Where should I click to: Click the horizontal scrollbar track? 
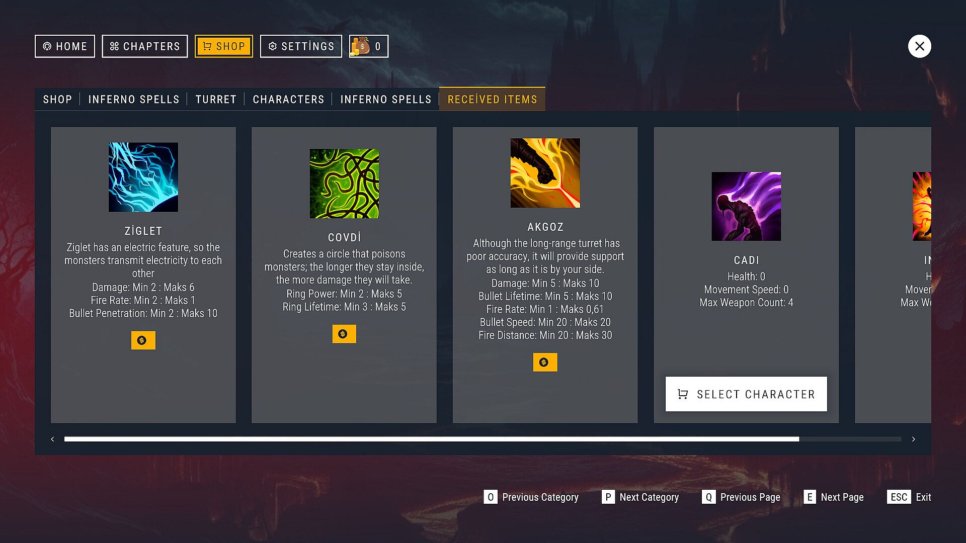click(482, 439)
